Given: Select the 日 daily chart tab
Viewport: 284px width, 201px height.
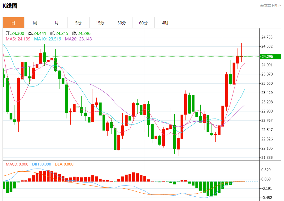Looking at the screenshot, I should [13, 23].
